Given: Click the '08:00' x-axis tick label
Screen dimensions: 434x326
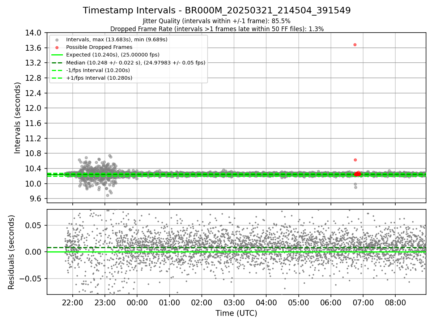Looking at the screenshot, I should click(395, 303).
